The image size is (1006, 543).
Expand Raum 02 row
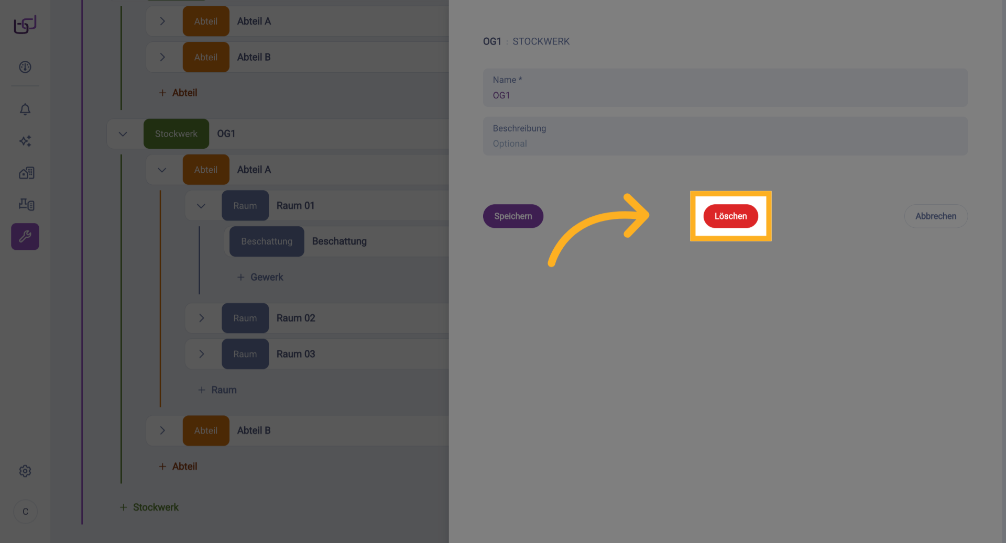click(x=201, y=318)
